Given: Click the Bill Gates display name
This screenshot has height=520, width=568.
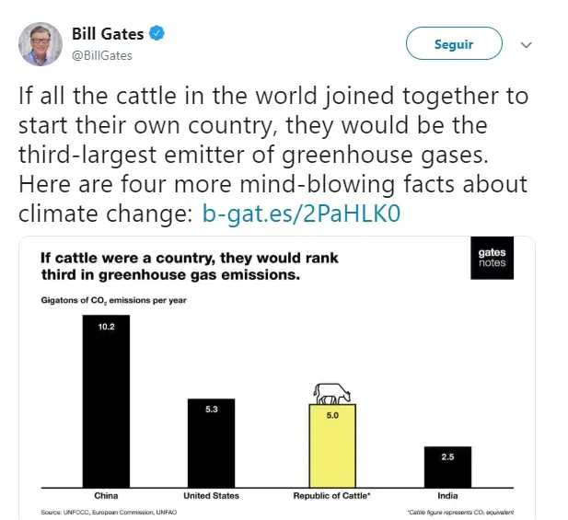Looking at the screenshot, I should (x=109, y=34).
